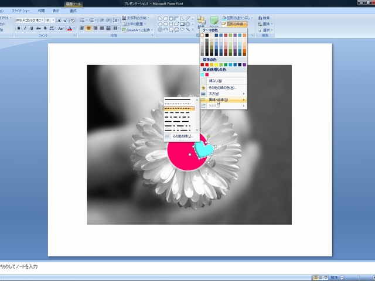Toggle bold formatting in Font group
This screenshot has height=281, width=375.
(19, 28)
